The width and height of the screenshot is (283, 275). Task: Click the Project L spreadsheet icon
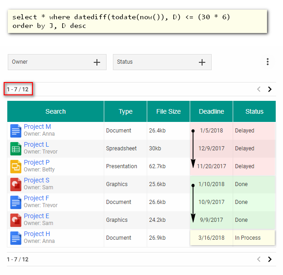tap(16, 148)
